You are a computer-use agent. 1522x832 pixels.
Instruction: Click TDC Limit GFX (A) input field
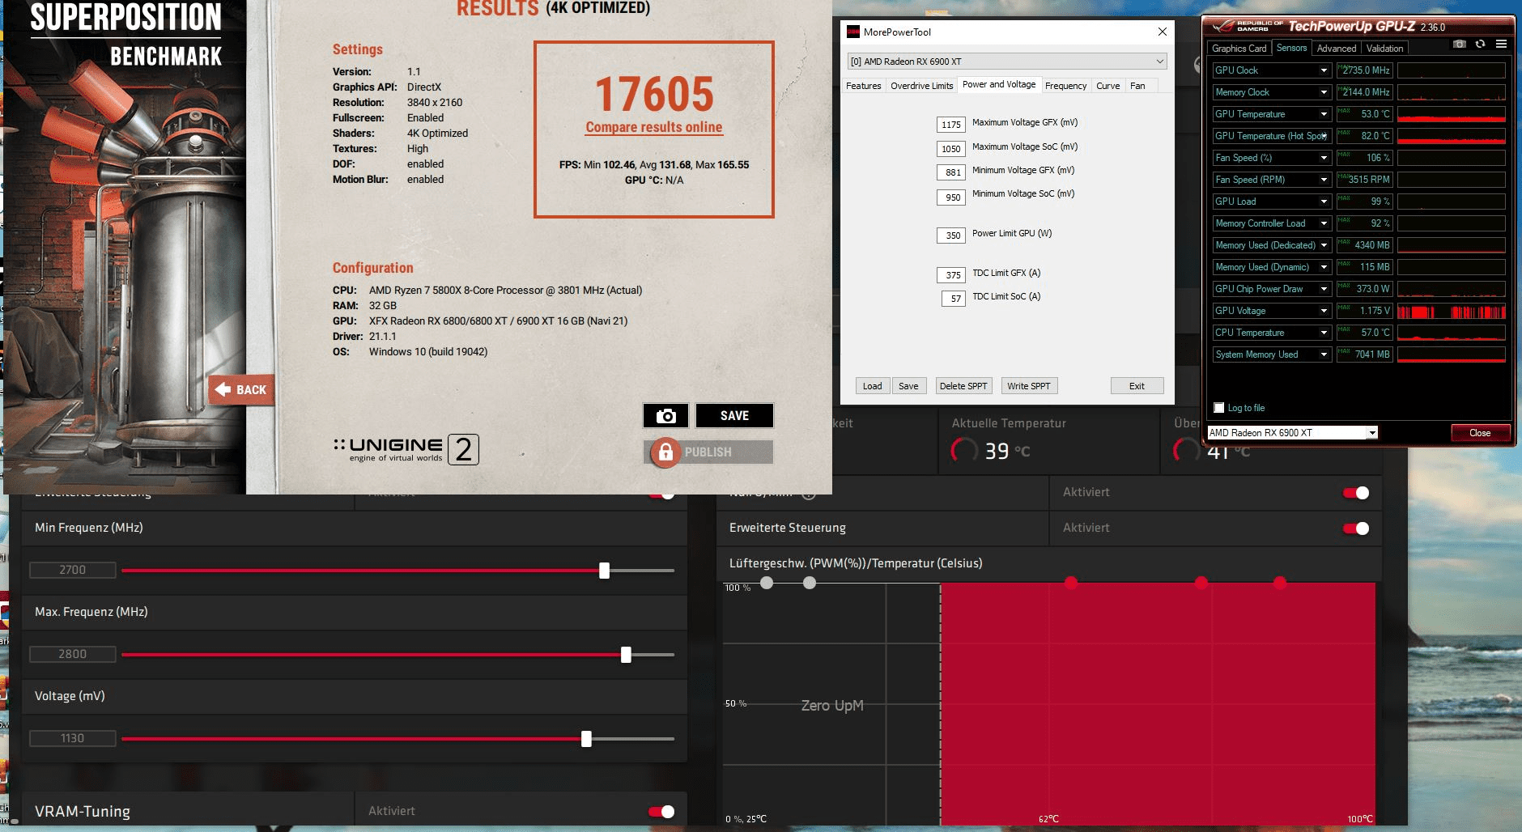[x=950, y=275]
